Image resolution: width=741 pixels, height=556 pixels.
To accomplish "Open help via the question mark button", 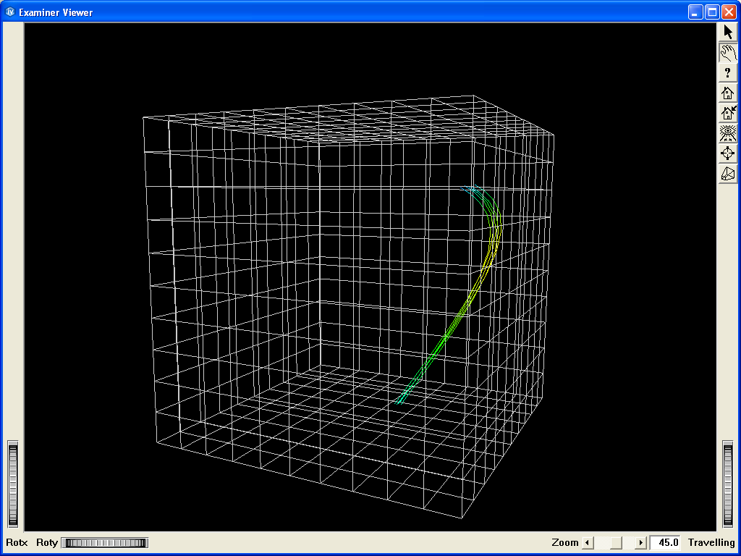I will coord(728,72).
